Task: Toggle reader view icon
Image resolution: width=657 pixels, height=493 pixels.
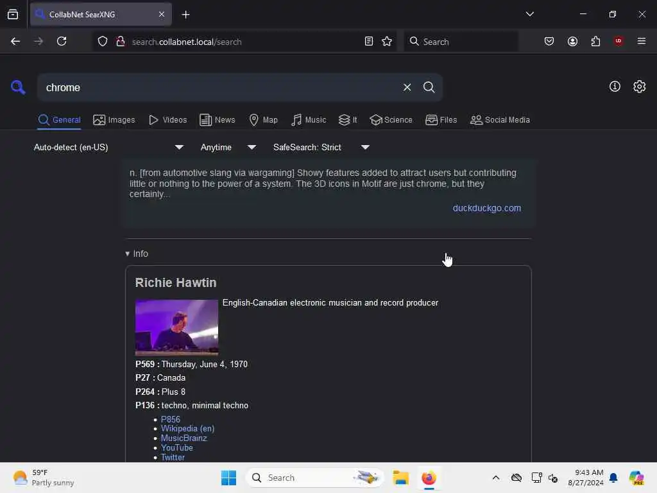Action: click(369, 41)
